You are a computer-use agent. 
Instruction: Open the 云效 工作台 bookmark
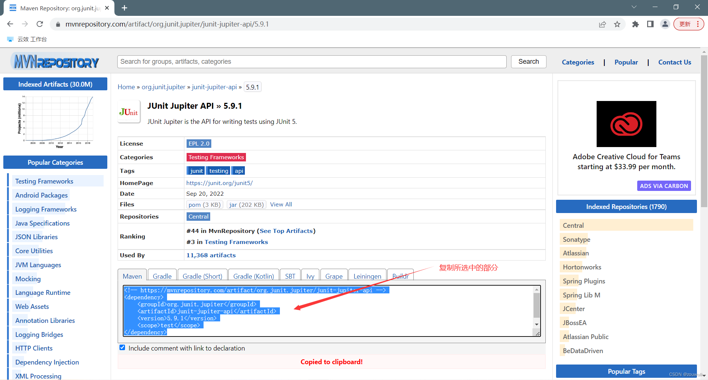(x=27, y=39)
